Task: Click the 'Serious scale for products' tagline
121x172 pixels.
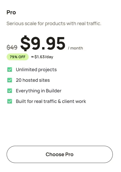Action: click(x=54, y=24)
